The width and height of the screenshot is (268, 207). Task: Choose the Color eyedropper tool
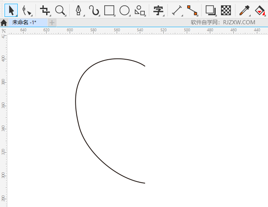[244, 10]
